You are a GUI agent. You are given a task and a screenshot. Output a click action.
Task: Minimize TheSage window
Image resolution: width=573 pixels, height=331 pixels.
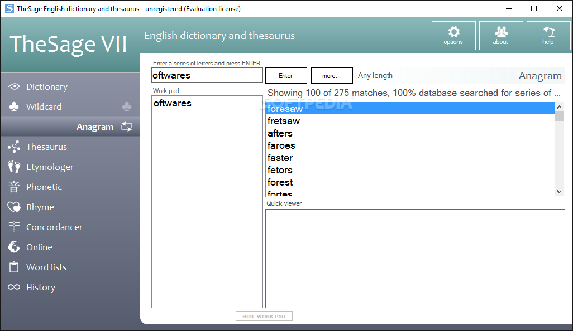(x=509, y=8)
